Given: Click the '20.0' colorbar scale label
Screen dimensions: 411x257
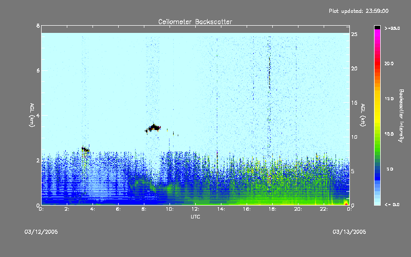Looking at the screenshot, I should [389, 63].
